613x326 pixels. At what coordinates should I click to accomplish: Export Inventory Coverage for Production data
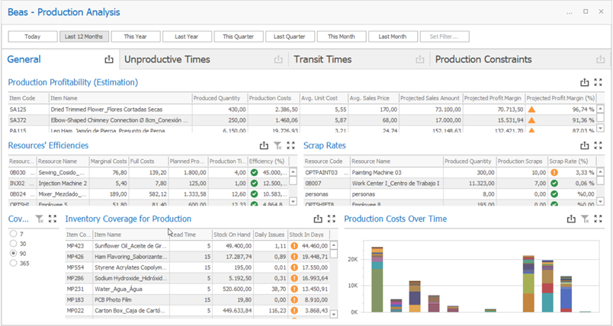click(317, 219)
